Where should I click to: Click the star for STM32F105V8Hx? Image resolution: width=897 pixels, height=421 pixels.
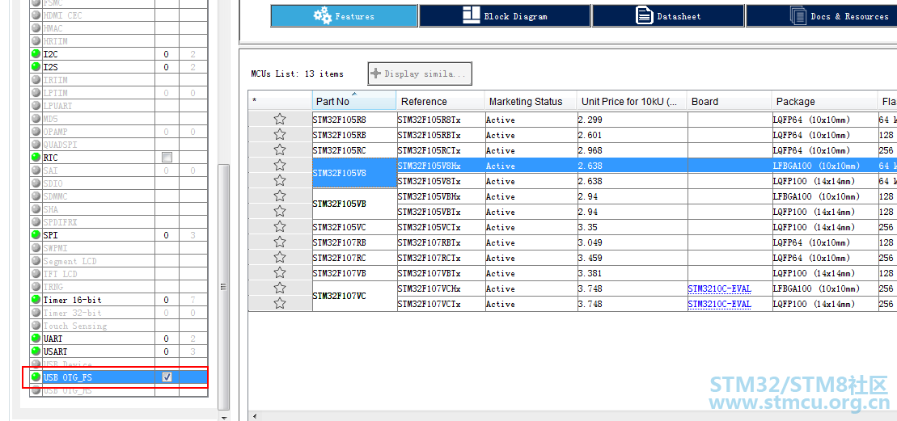[x=280, y=166]
